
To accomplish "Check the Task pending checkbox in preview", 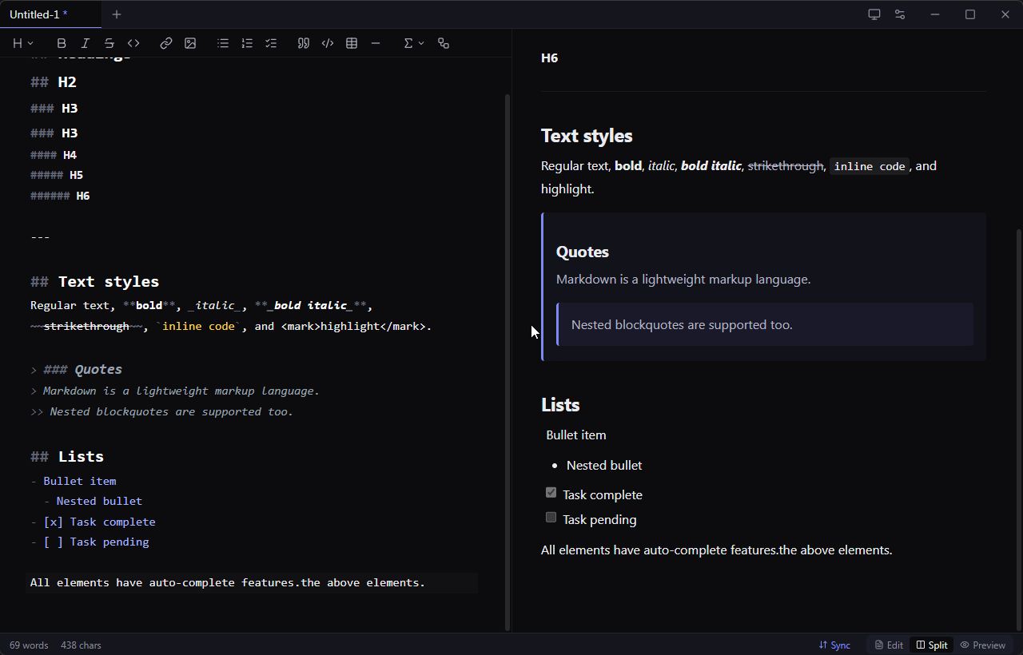I will click(551, 517).
